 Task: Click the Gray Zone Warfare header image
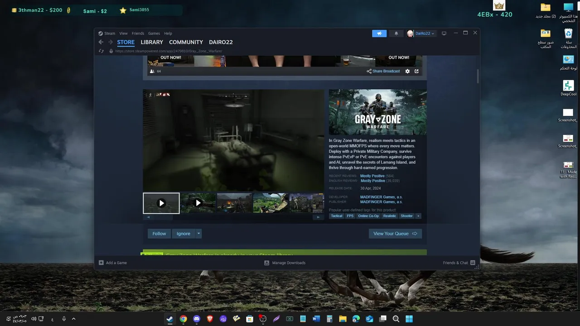pos(377,112)
